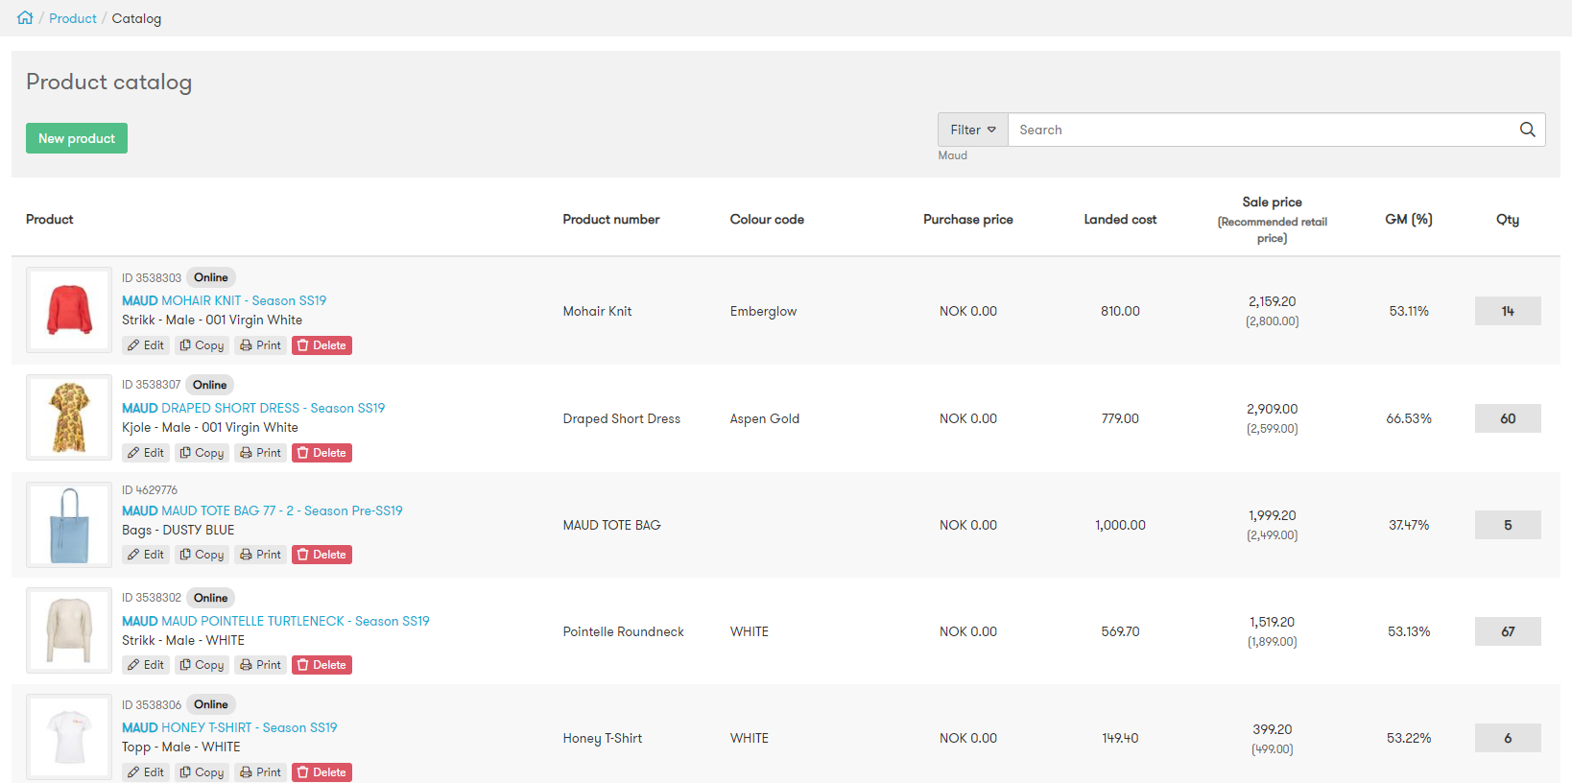Click the Emberglow colour code cell
Image resolution: width=1572 pixels, height=783 pixels.
click(x=764, y=311)
